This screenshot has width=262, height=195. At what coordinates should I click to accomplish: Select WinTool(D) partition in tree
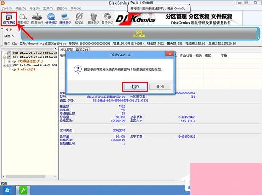point(26,70)
